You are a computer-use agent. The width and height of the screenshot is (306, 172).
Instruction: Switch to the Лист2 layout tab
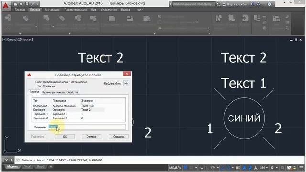click(x=41, y=167)
